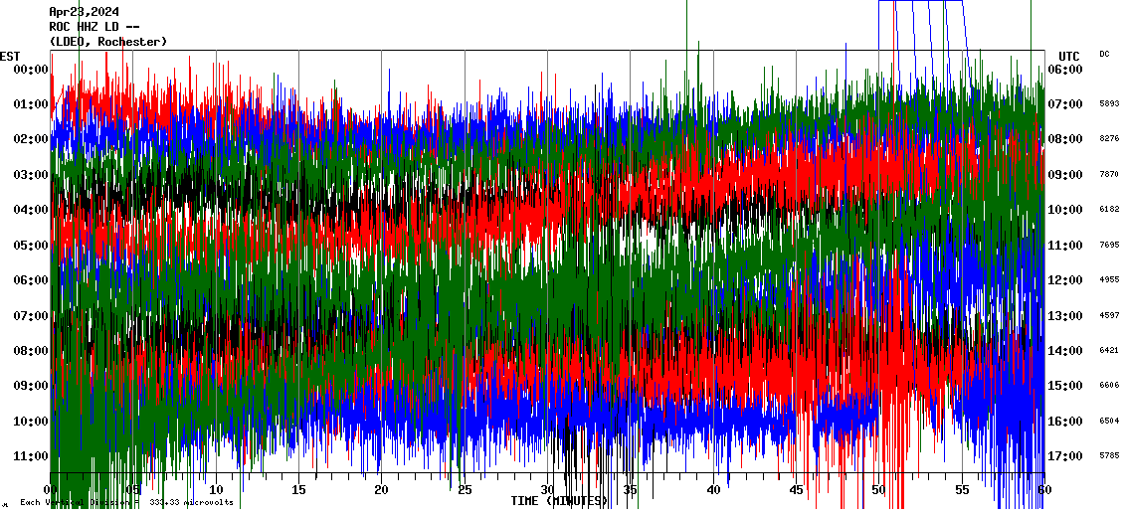Click the UTC timezone header
This screenshot has height=516, width=1124.
coord(1069,57)
